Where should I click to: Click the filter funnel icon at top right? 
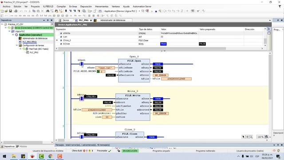point(280,6)
